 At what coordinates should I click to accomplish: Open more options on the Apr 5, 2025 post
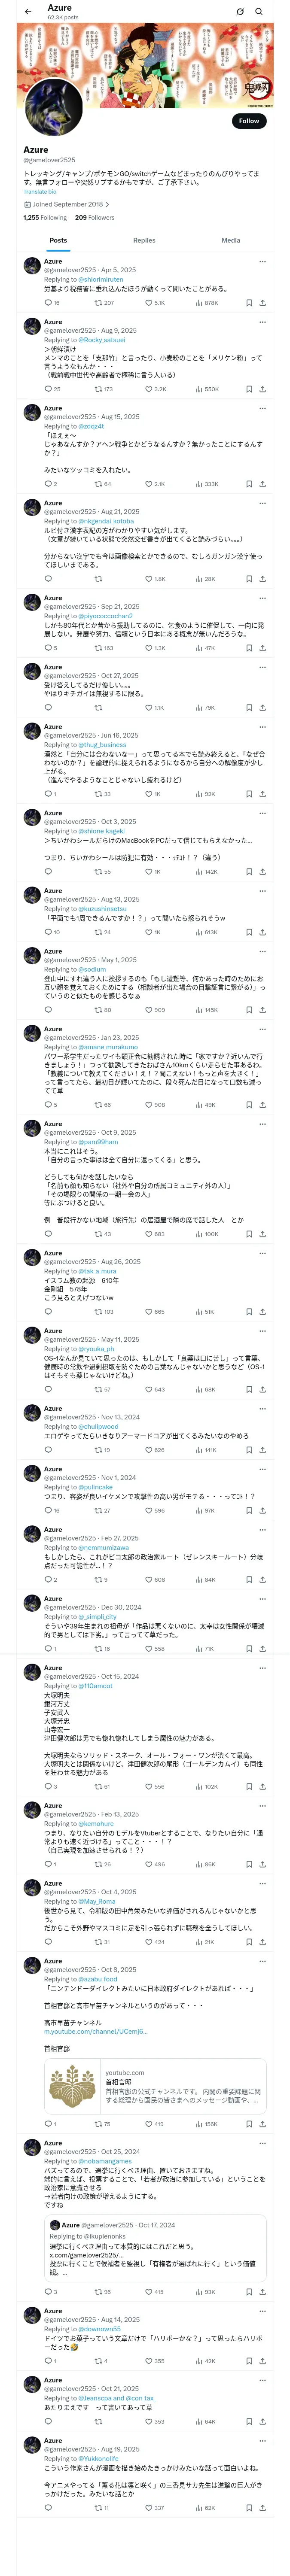tap(263, 262)
